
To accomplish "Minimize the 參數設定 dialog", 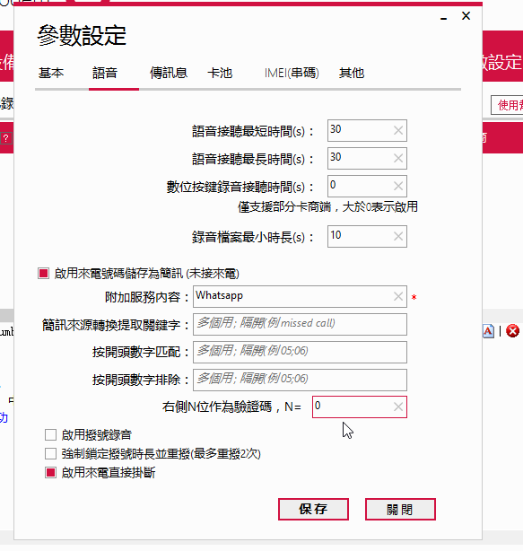I will (444, 16).
